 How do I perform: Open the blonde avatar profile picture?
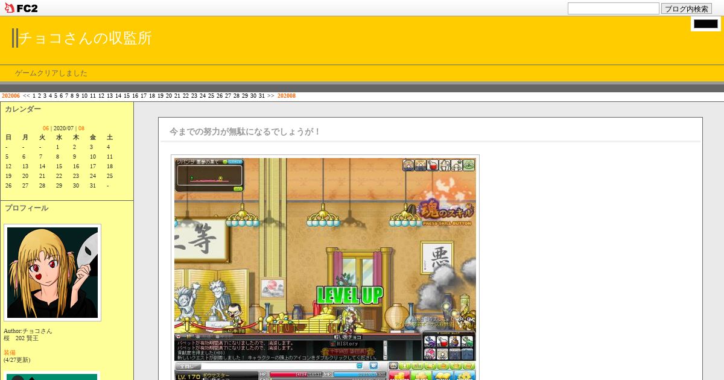tap(52, 273)
